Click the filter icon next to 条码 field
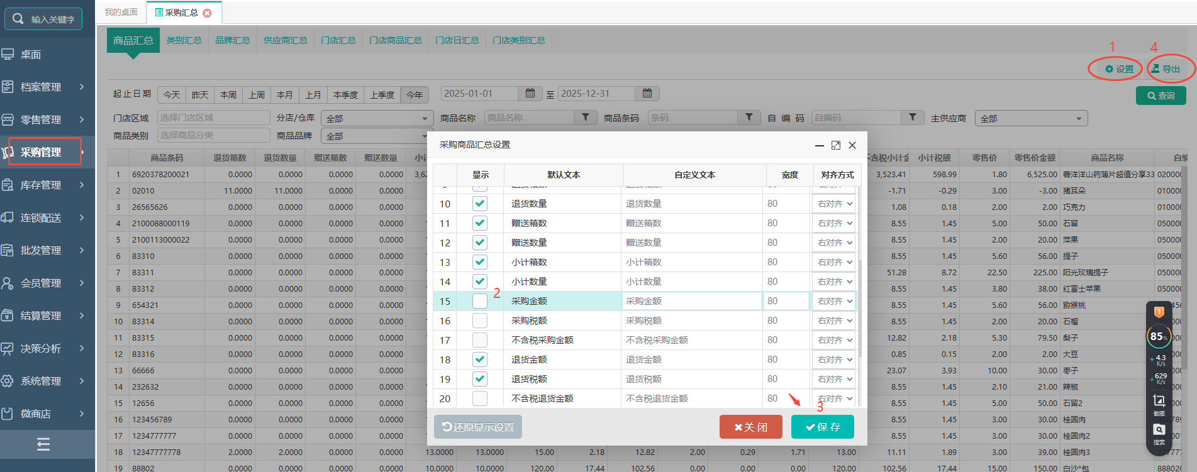 coord(749,118)
